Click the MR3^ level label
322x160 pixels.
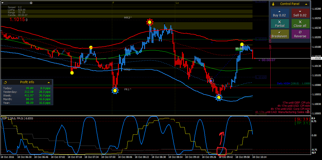point(128,18)
